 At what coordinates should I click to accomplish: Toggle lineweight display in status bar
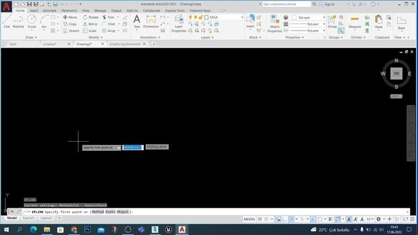pyautogui.click(x=330, y=219)
